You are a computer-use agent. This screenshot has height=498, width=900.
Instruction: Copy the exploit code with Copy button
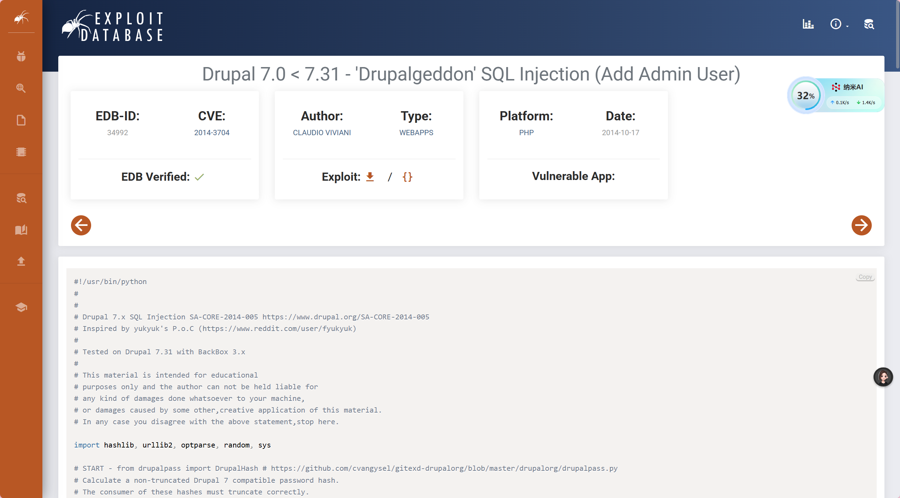point(865,277)
